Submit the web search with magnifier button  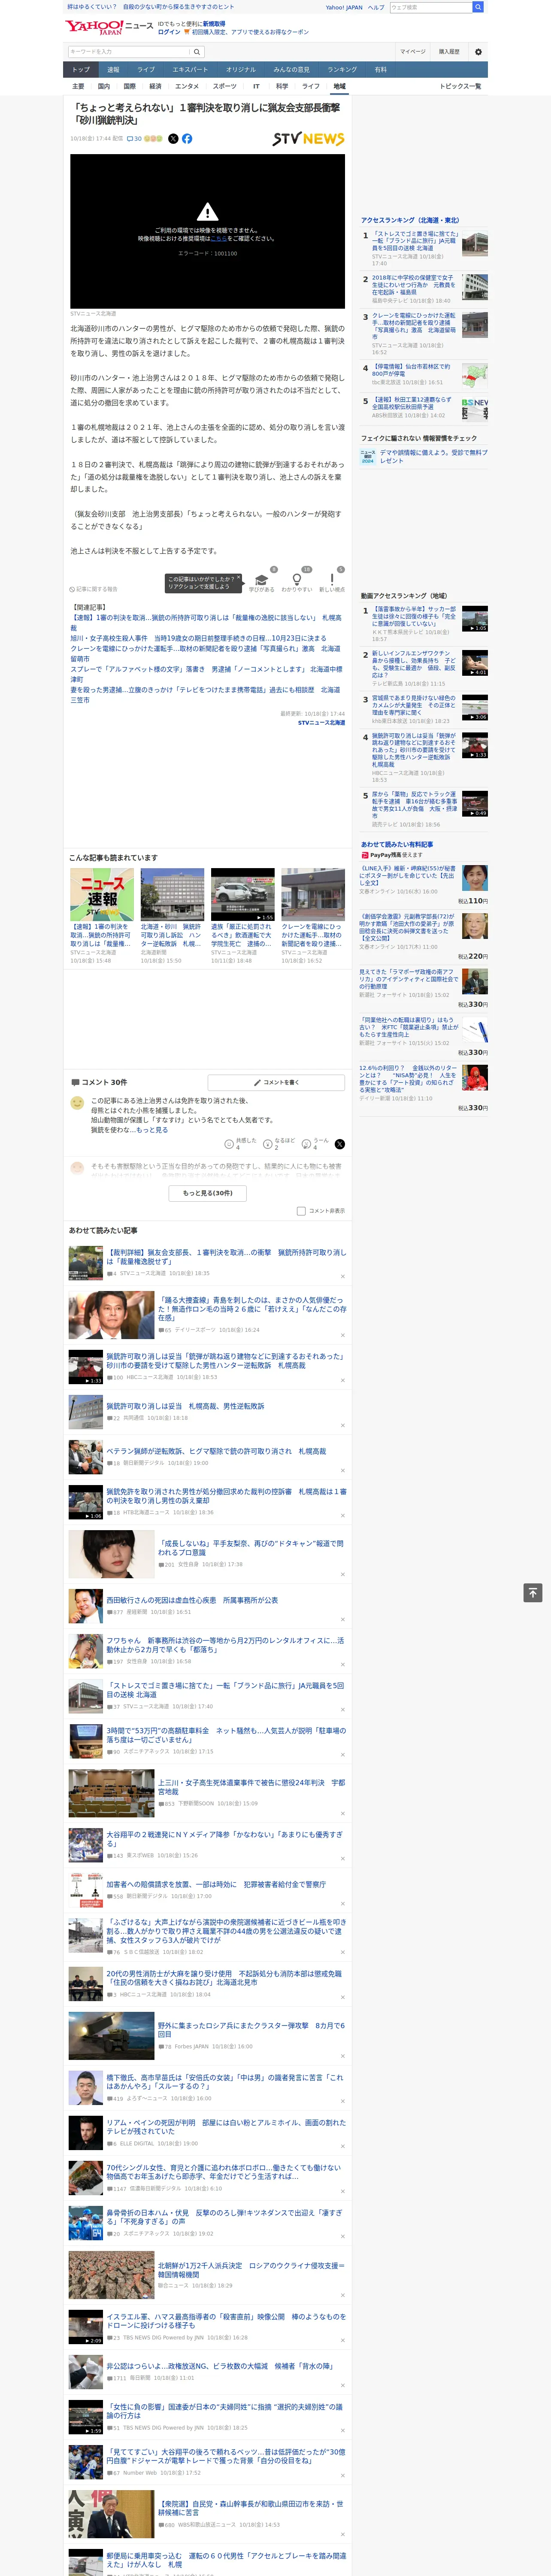[478, 7]
